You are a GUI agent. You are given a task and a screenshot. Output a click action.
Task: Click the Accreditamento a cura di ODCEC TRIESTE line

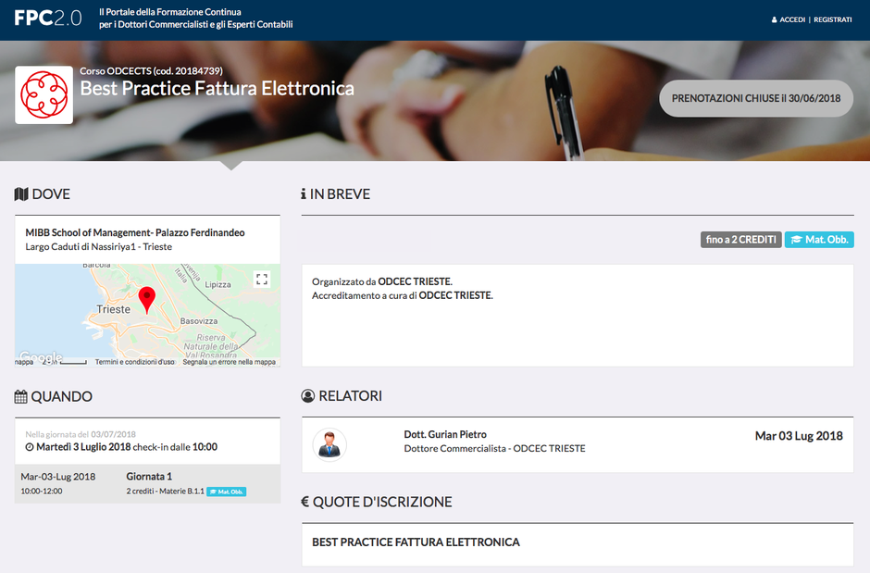403,295
